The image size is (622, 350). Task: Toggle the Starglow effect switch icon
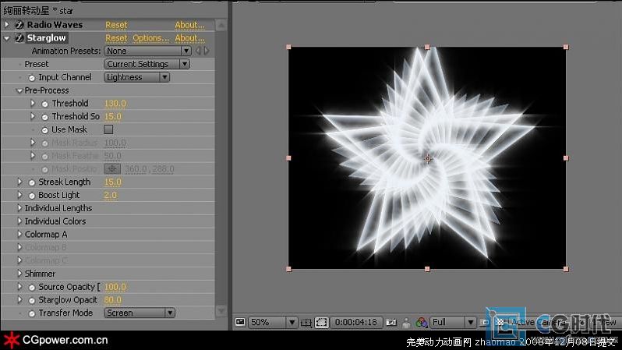(x=19, y=38)
